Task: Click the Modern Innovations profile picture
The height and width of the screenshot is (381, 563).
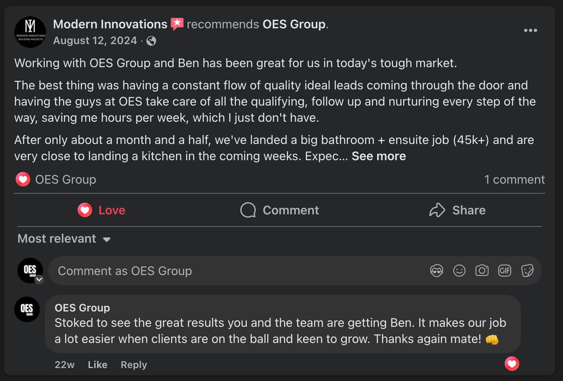Action: 30,32
